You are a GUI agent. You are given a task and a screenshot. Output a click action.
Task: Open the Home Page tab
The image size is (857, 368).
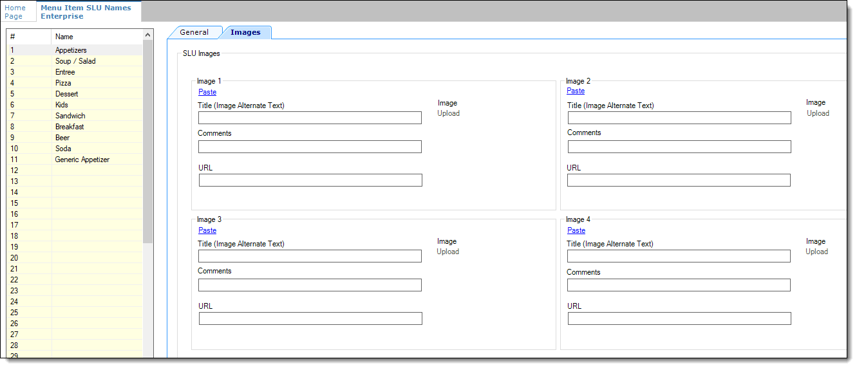pos(15,12)
